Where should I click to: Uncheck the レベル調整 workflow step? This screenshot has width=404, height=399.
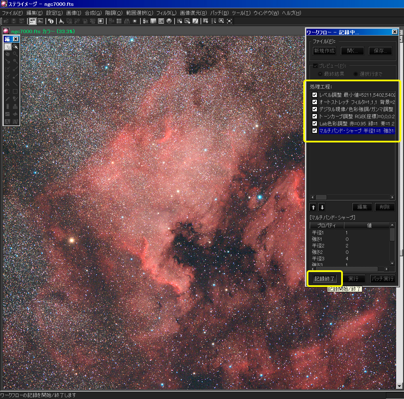pos(315,95)
